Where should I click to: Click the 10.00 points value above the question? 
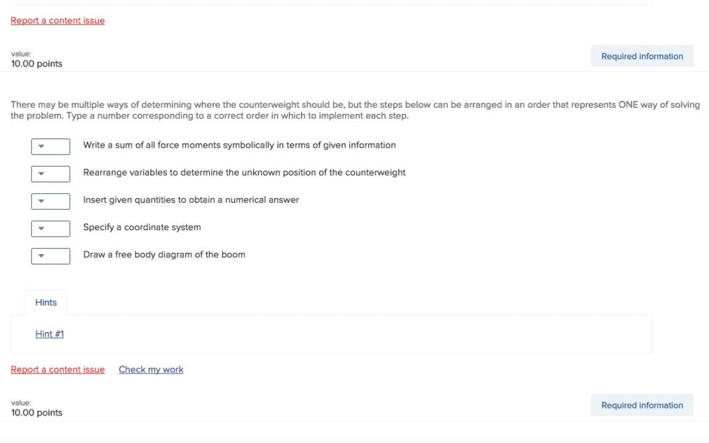coord(37,64)
